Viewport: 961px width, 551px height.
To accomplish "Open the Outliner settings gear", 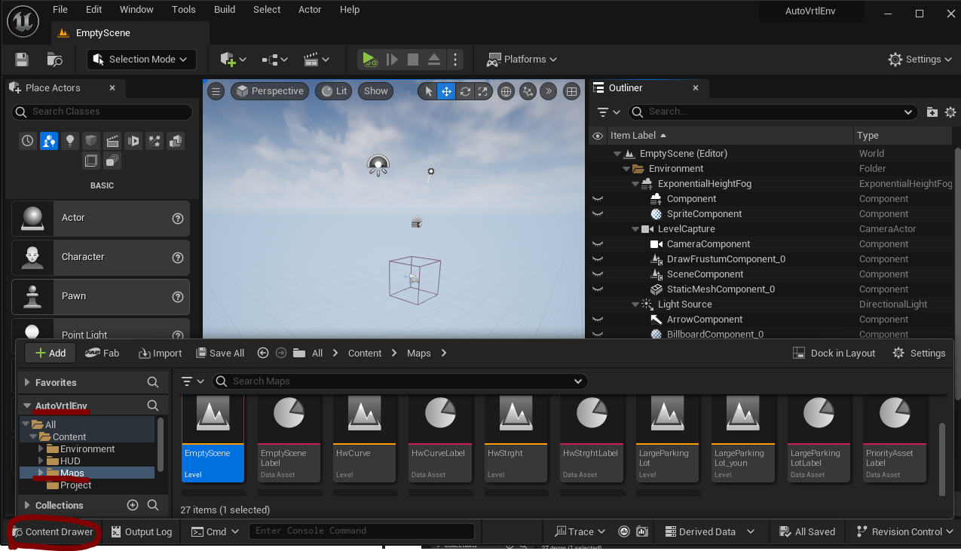I will pyautogui.click(x=950, y=112).
